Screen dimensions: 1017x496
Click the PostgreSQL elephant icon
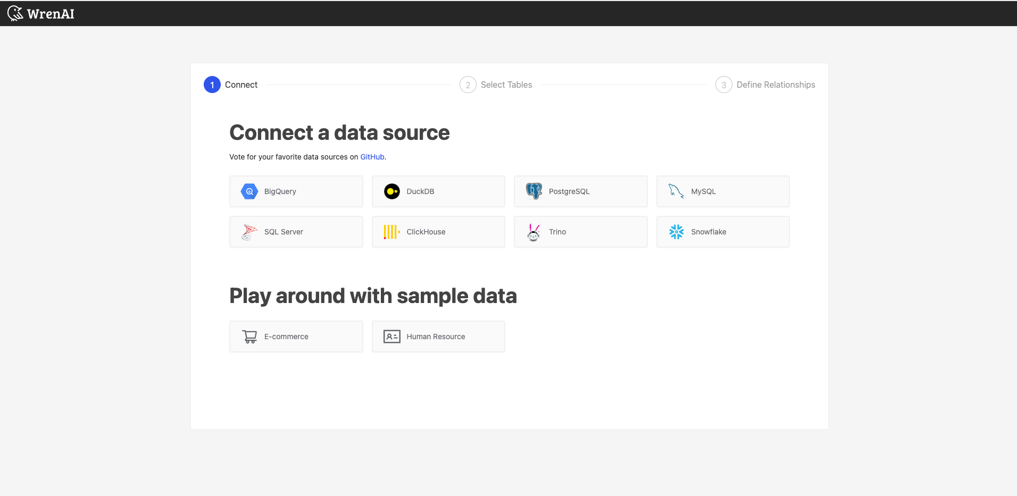(534, 191)
